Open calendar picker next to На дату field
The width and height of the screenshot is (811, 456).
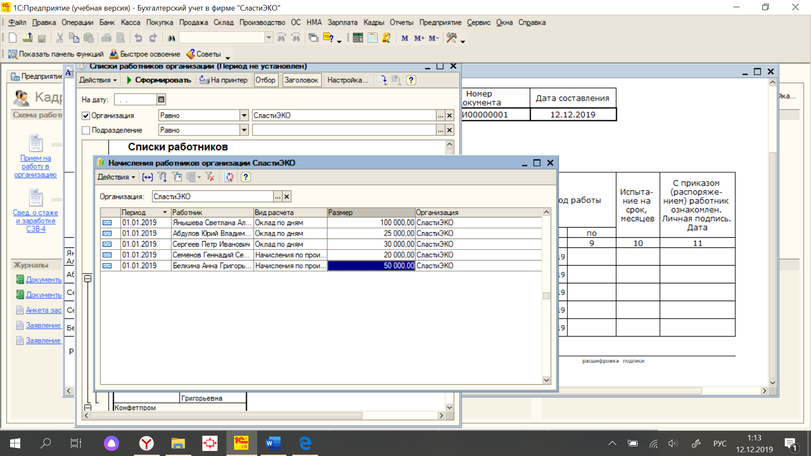pos(161,100)
